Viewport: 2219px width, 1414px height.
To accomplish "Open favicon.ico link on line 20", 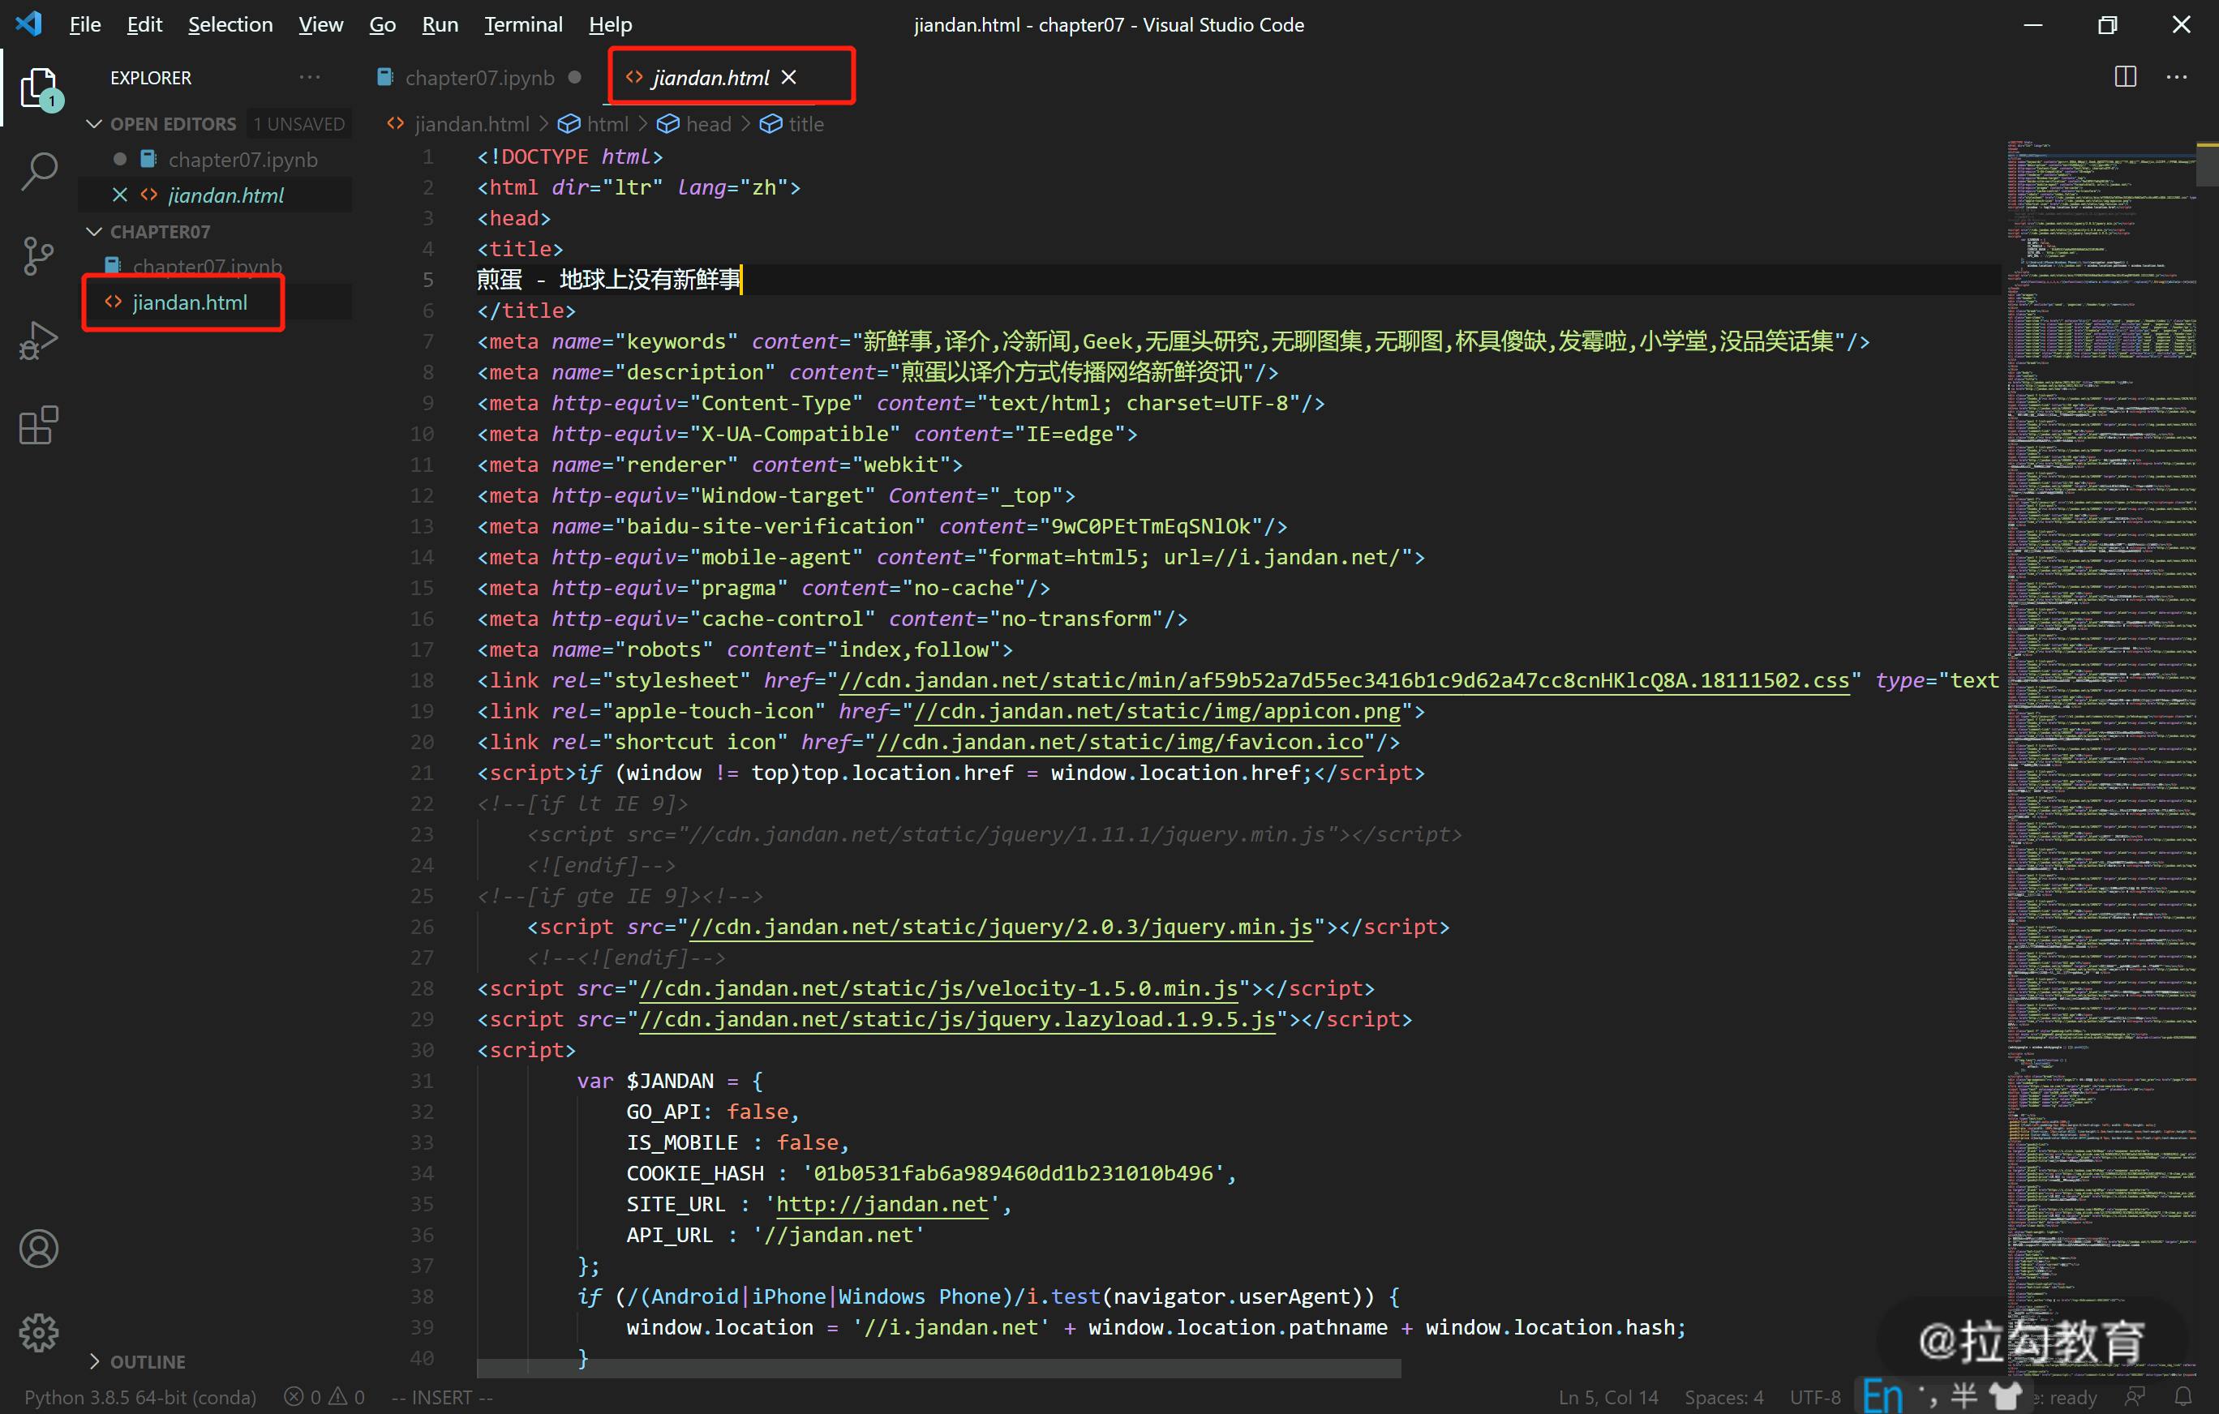I will [1119, 743].
